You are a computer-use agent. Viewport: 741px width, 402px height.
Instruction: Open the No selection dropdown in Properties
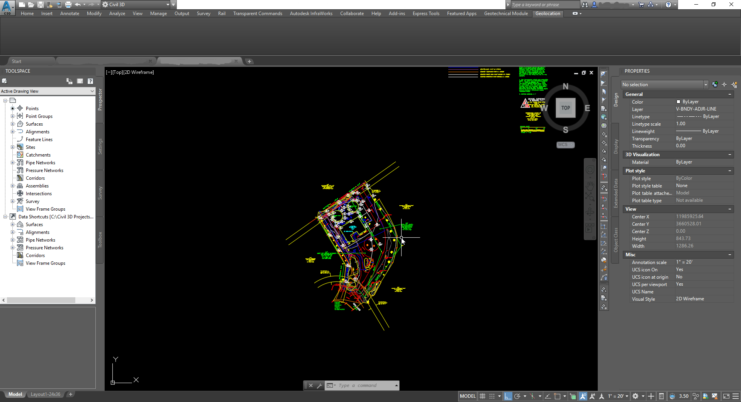pos(665,85)
